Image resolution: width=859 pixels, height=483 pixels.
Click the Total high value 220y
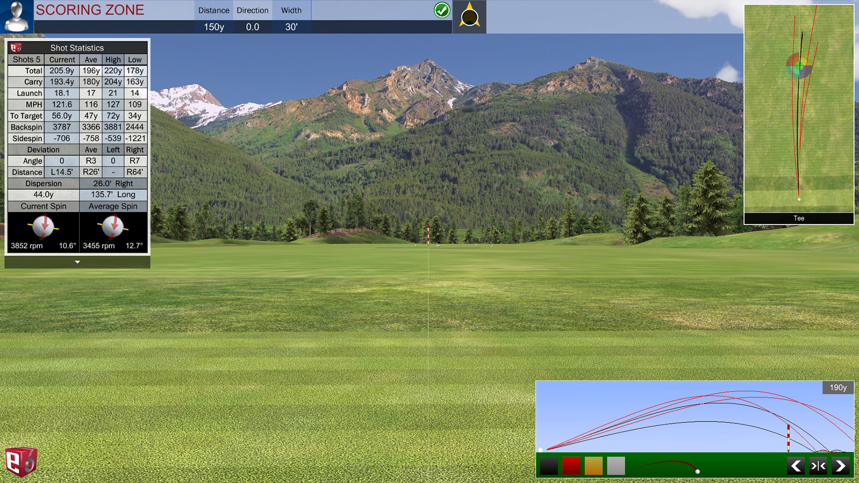coord(113,71)
